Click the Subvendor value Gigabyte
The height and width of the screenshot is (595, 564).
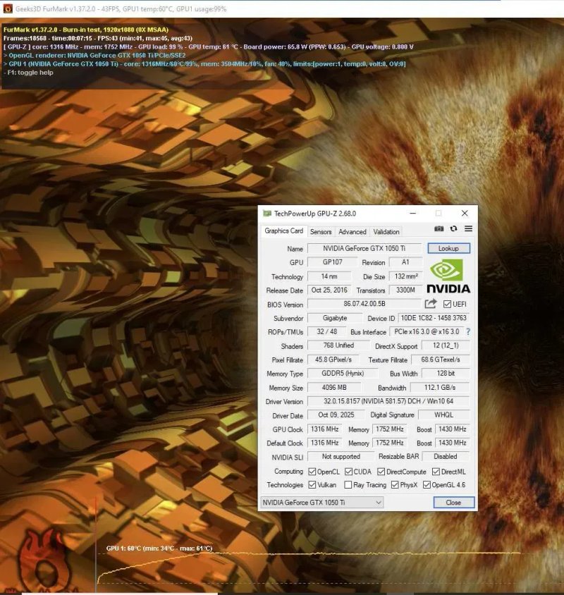pos(335,318)
